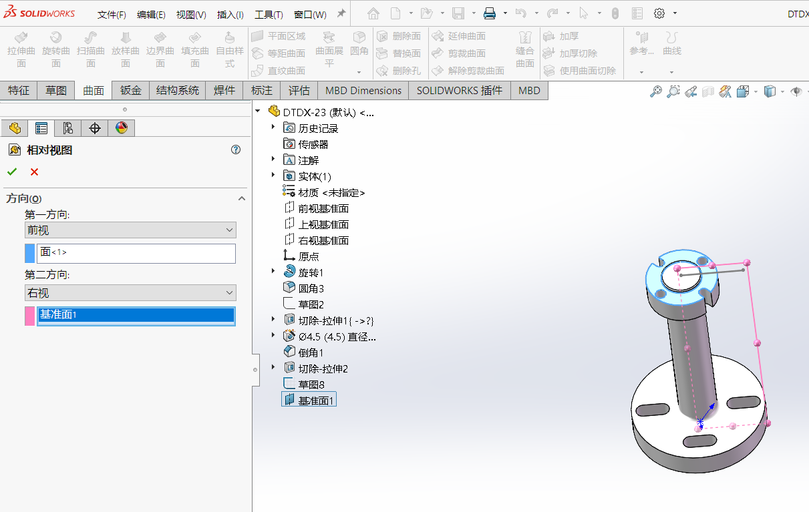Switch to the PropertyManager tab icon

(41, 128)
